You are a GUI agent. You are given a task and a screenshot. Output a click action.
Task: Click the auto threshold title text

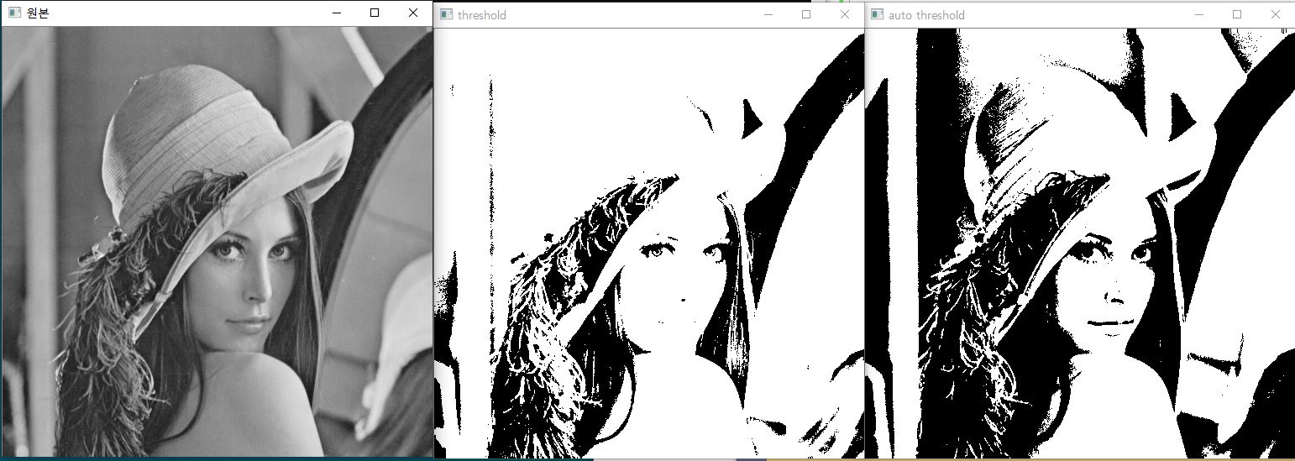tap(926, 15)
